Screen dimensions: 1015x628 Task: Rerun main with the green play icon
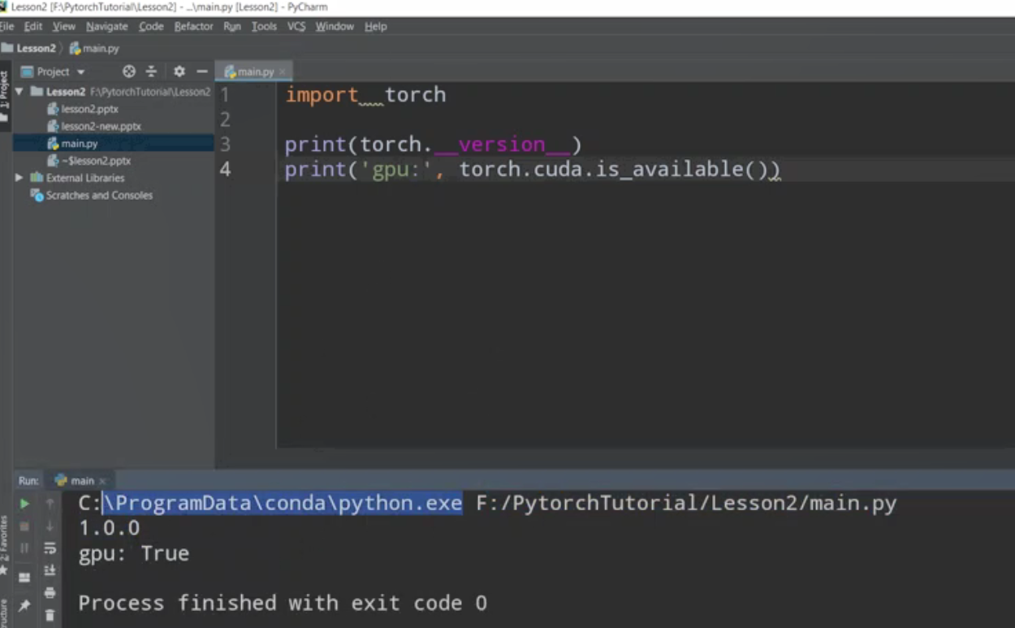pyautogui.click(x=24, y=504)
